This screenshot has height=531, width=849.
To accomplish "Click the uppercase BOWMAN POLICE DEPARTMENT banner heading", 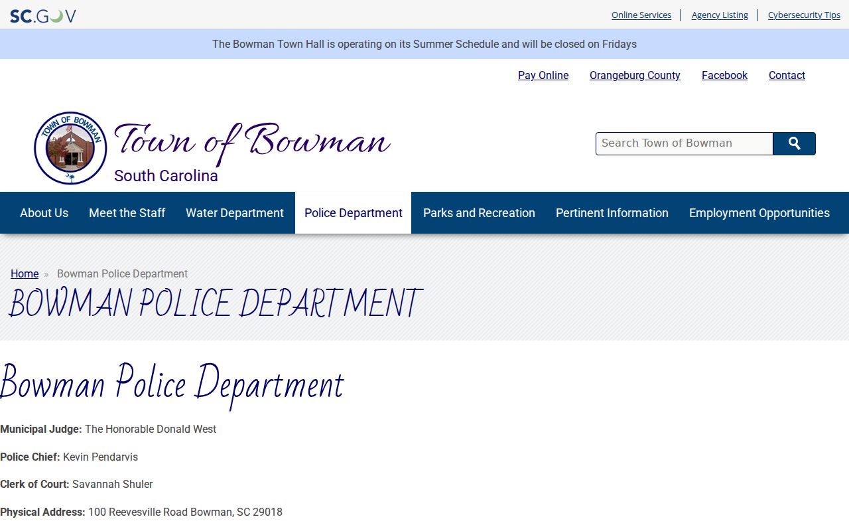I will 215,303.
